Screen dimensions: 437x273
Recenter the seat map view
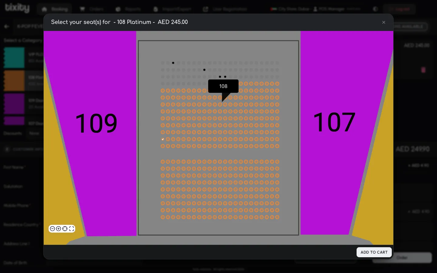65,229
